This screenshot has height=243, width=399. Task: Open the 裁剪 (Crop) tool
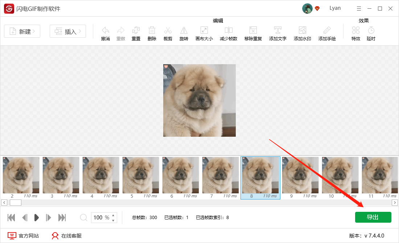[168, 32]
